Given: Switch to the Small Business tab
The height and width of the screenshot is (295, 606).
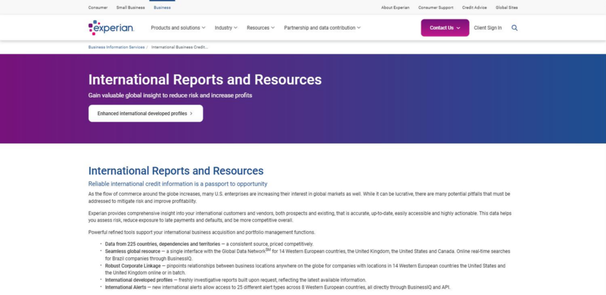Looking at the screenshot, I should [x=131, y=7].
